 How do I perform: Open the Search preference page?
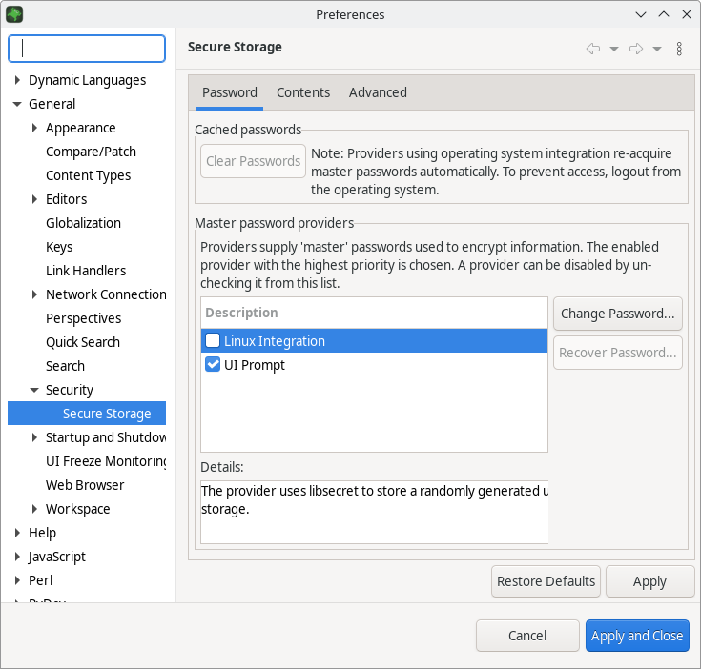(x=65, y=366)
